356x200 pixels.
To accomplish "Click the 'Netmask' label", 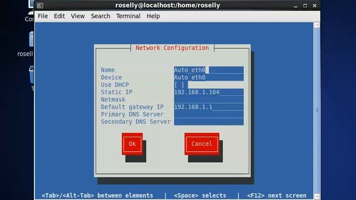I will point(113,99).
